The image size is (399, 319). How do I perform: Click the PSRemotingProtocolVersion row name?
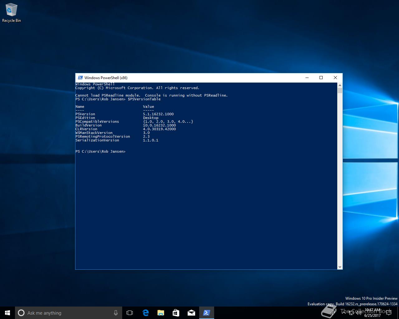103,136
